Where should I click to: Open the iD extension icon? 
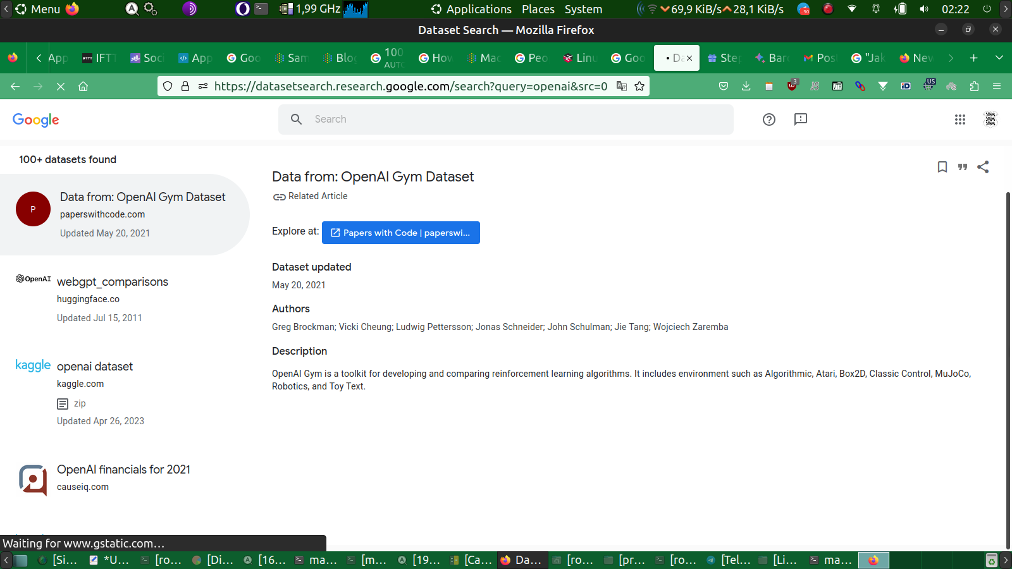906,87
